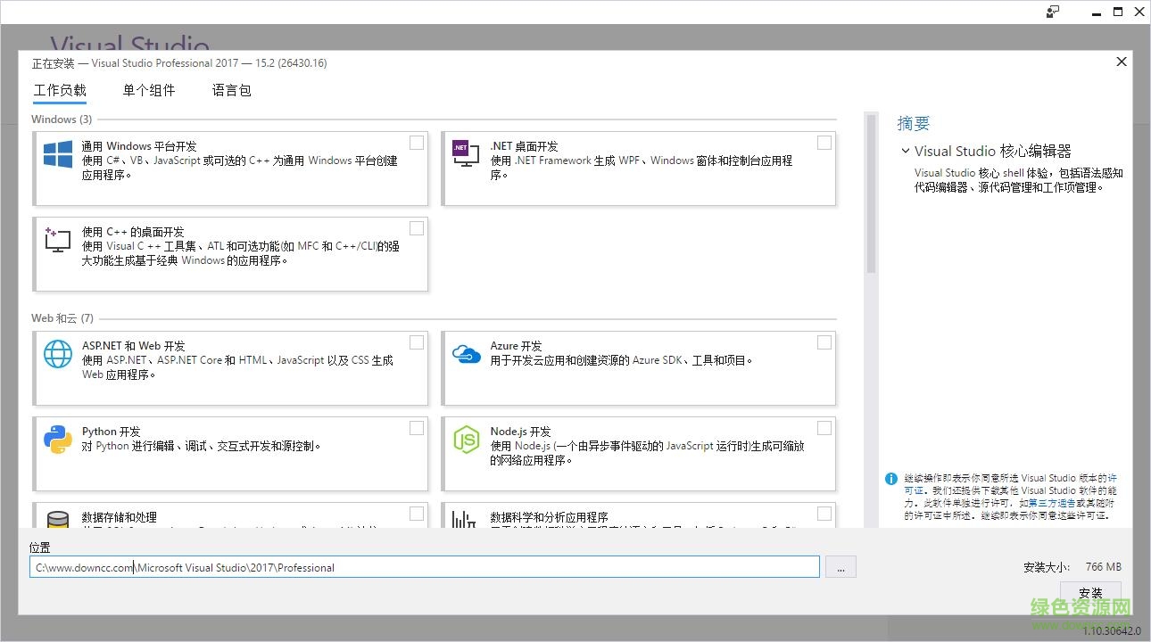Click the .NET 桌面开发 icon
Screen dimensions: 1151x642
point(465,152)
